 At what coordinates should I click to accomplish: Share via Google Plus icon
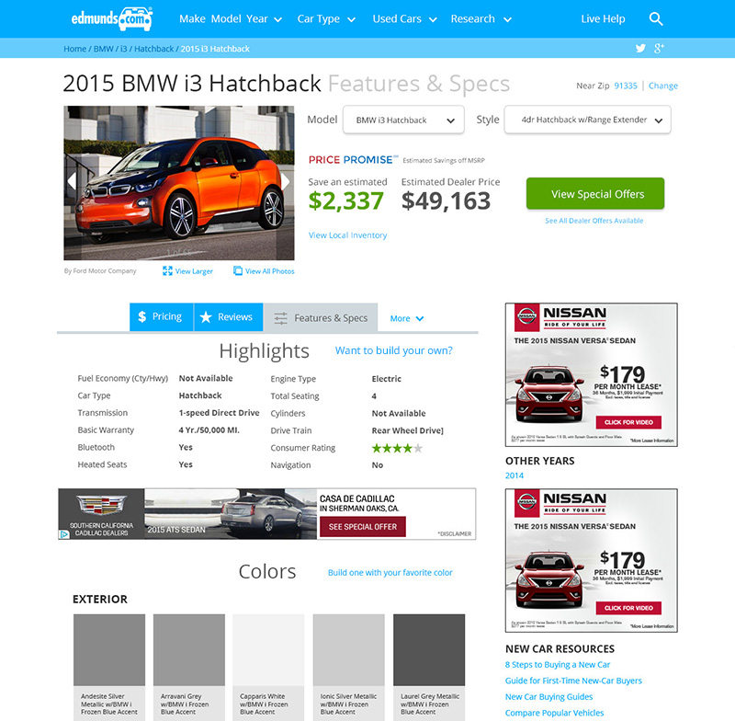[x=659, y=48]
